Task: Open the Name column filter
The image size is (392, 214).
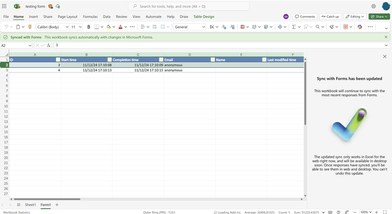Action: pos(264,60)
